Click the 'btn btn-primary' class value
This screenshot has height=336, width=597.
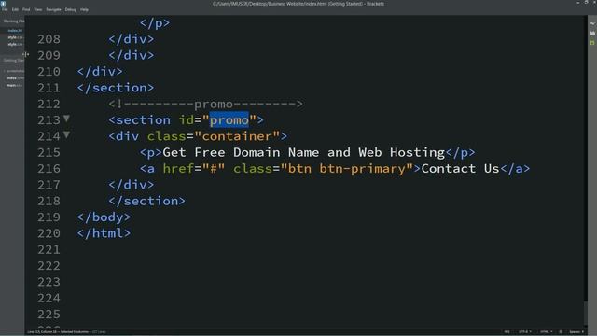tap(346, 168)
